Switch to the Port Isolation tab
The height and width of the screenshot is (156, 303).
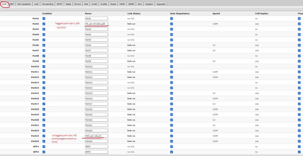click(x=24, y=4)
